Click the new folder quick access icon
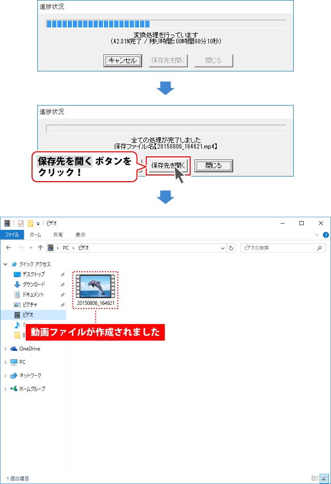 coord(30,223)
